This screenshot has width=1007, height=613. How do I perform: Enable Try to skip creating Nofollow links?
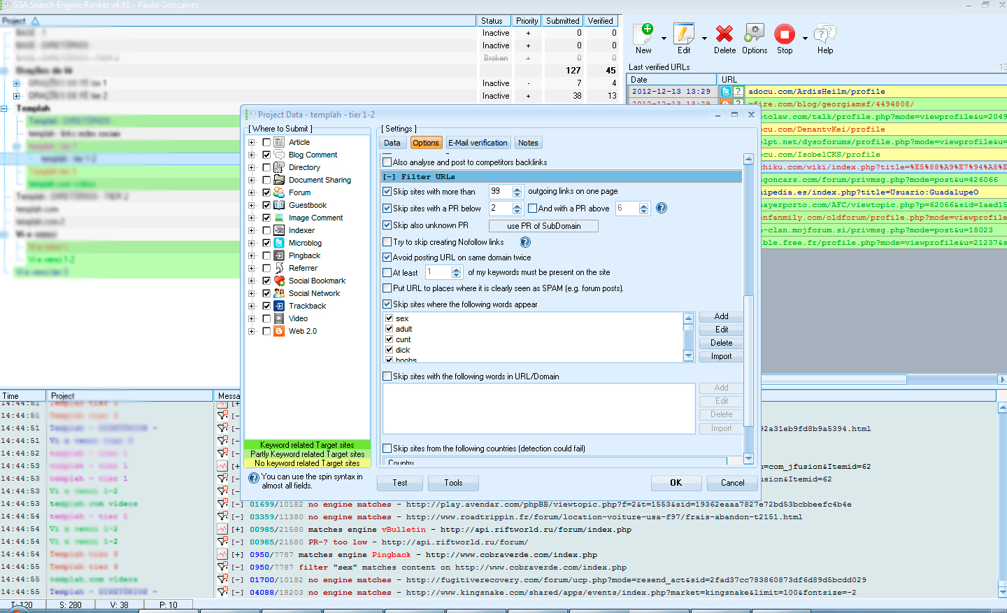point(387,242)
